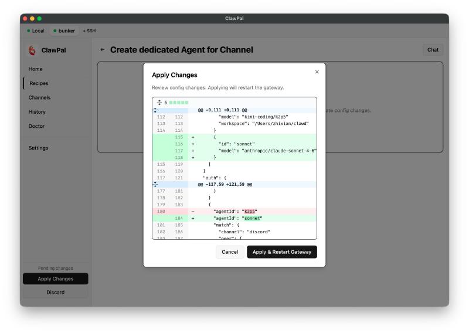Click the workspace /Users/zhixian/clawd line

(x=234, y=124)
